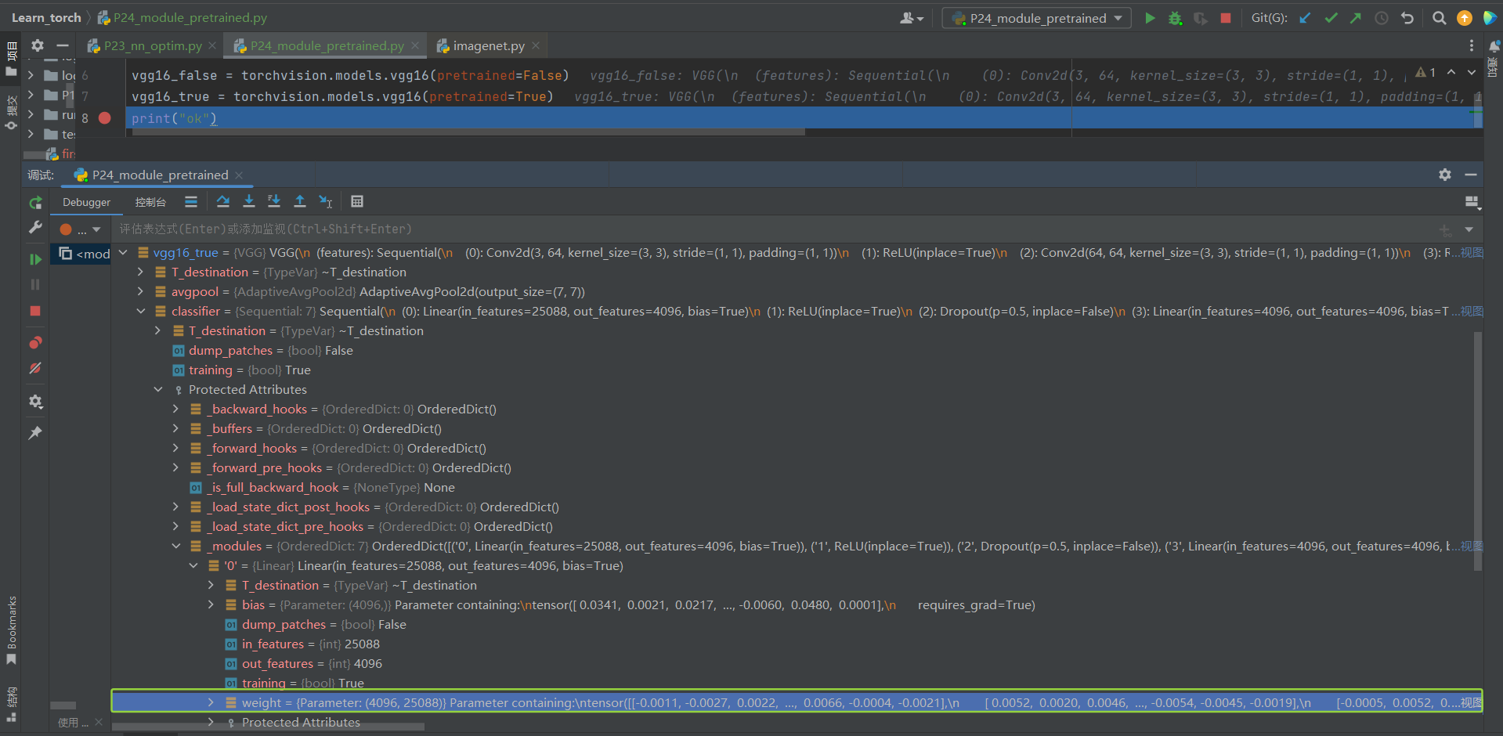The width and height of the screenshot is (1503, 736).
Task: Open 视图 link on classifier row
Action: (x=1472, y=312)
